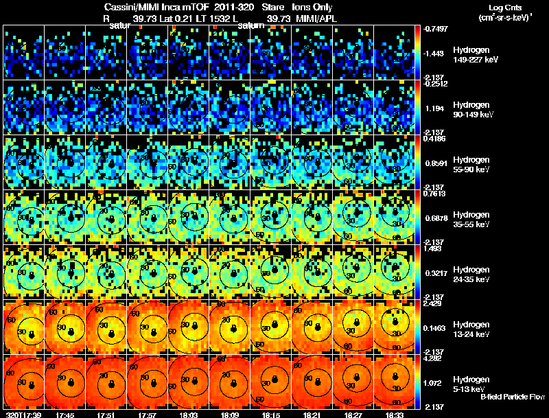
Task: Open the 5-13 keV frame at 18:21
Action: [312, 382]
